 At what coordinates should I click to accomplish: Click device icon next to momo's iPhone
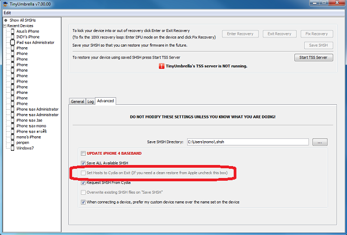pyautogui.click(x=12, y=137)
